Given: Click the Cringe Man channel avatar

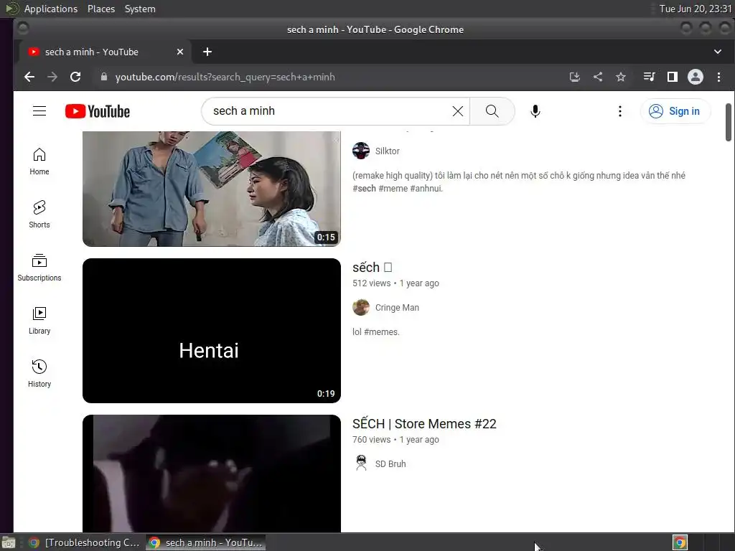Looking at the screenshot, I should pos(361,307).
